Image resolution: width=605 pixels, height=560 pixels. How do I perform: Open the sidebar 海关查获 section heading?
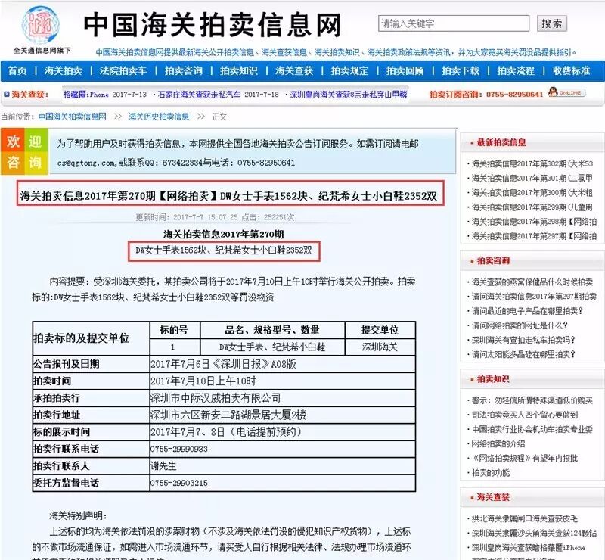493,497
